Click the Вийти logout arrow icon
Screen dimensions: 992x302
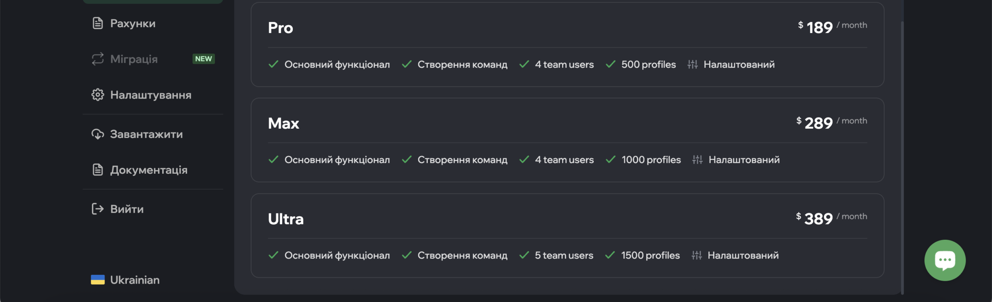pyautogui.click(x=97, y=209)
